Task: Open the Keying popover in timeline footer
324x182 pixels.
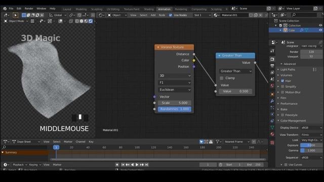Action: [35, 165]
